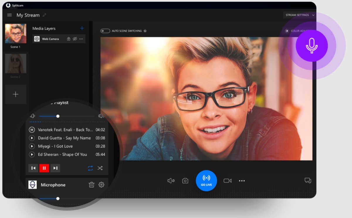Open the Stream Settings dropdown
This screenshot has width=352, height=218.
[299, 15]
